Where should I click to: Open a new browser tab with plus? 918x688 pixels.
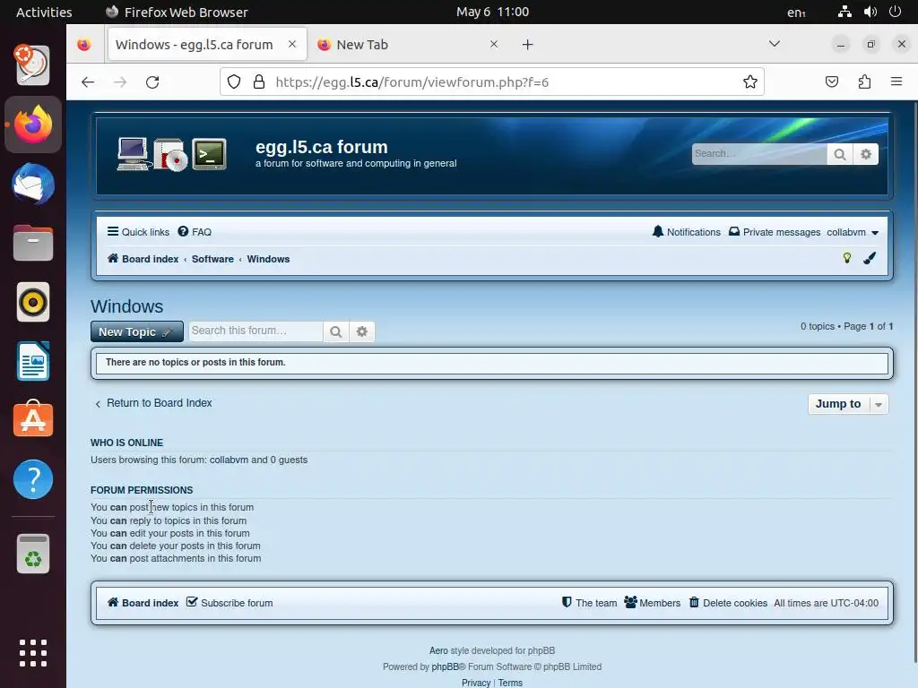527,45
